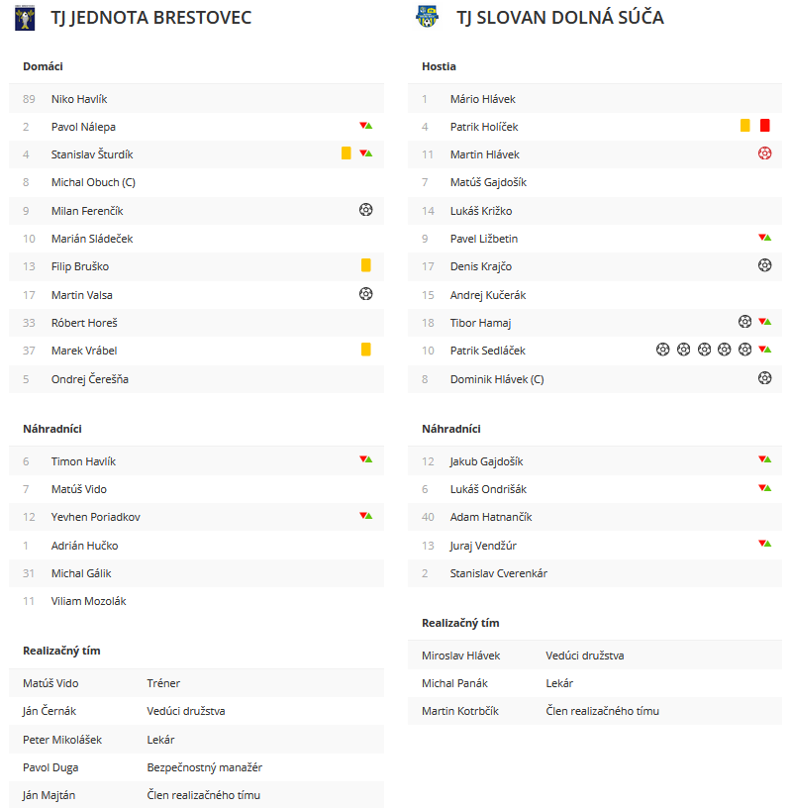Click TJ Jednota Brestovec club crest

coord(25,18)
